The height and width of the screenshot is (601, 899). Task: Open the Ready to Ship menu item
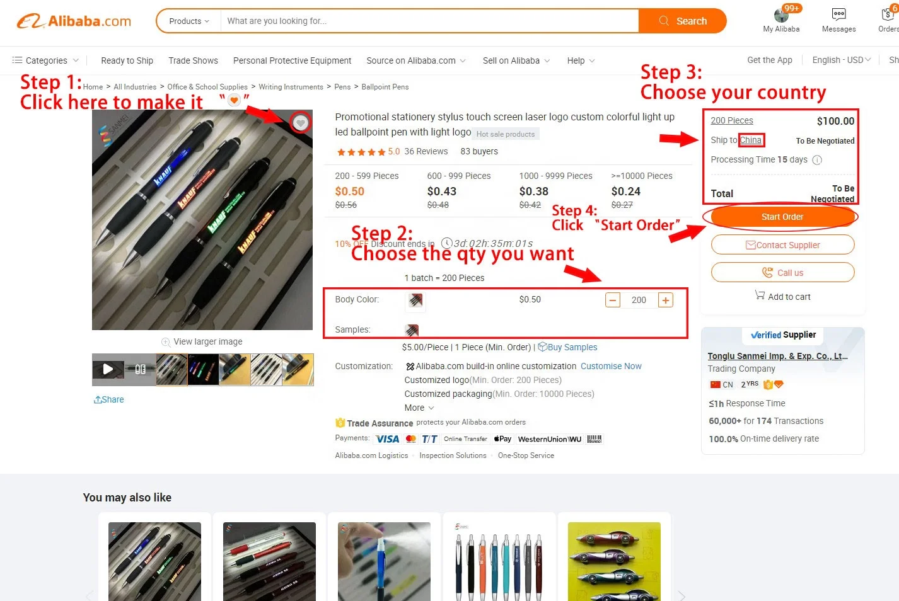pos(127,60)
